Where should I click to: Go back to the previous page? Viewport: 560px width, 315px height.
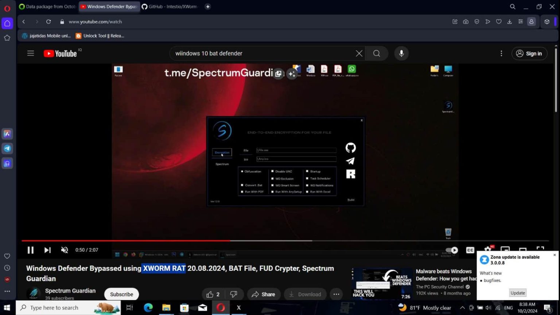pyautogui.click(x=24, y=22)
